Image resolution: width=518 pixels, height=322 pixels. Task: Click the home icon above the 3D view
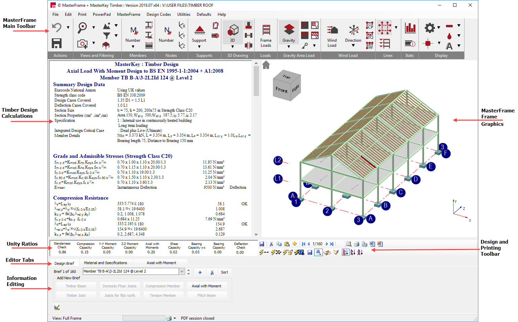click(266, 65)
